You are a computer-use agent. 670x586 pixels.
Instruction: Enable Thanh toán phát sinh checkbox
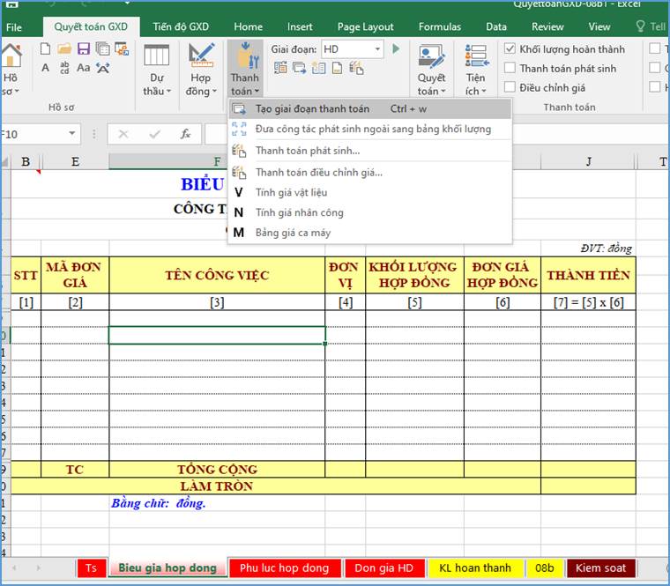pos(510,68)
